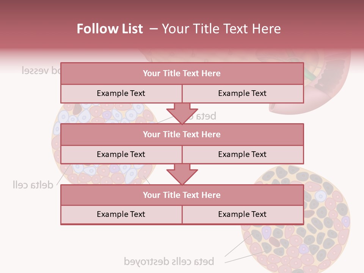
Task: Select the second 'Your Title Text Here' header box
Action: pyautogui.click(x=182, y=134)
